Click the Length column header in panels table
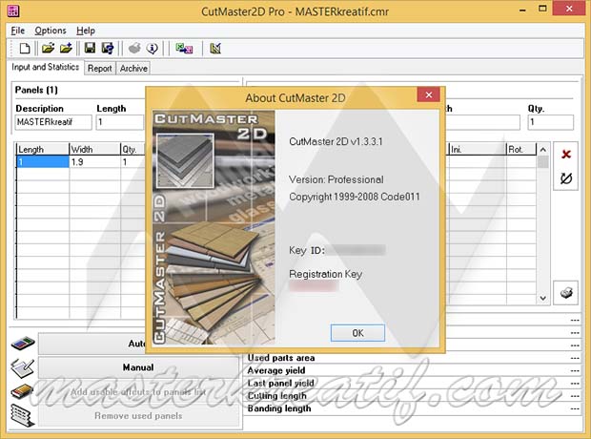Image resolution: width=591 pixels, height=439 pixels. [x=43, y=150]
